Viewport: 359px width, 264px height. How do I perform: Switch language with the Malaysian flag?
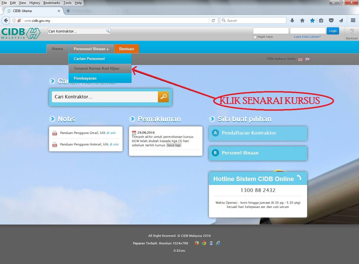click(300, 59)
